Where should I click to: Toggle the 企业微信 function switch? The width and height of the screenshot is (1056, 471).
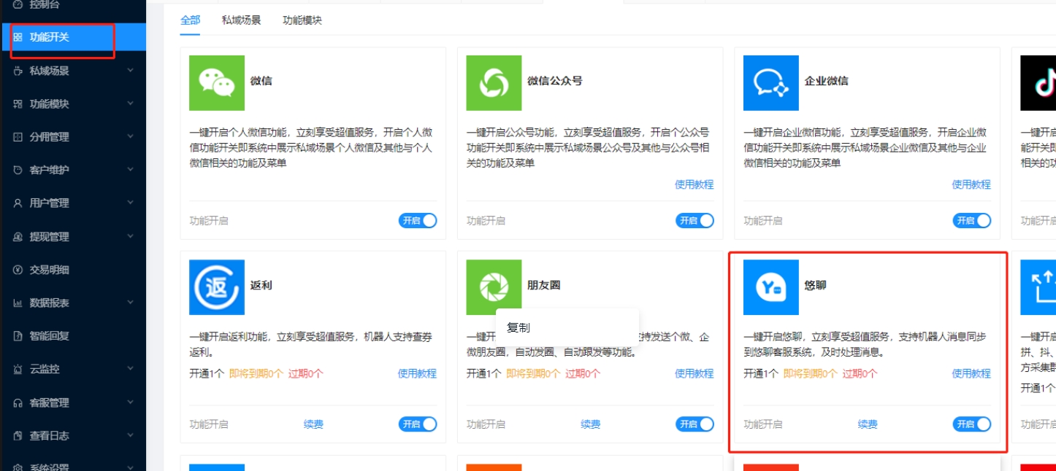[x=972, y=220]
